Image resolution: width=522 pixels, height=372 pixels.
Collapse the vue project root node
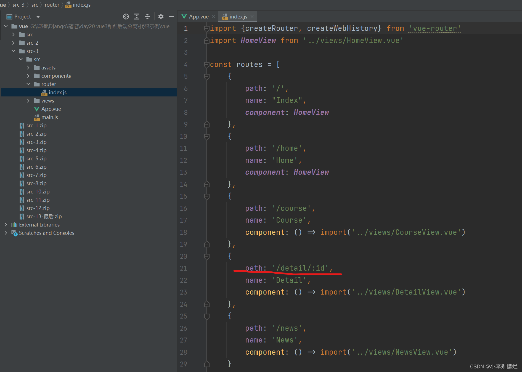(x=6, y=26)
